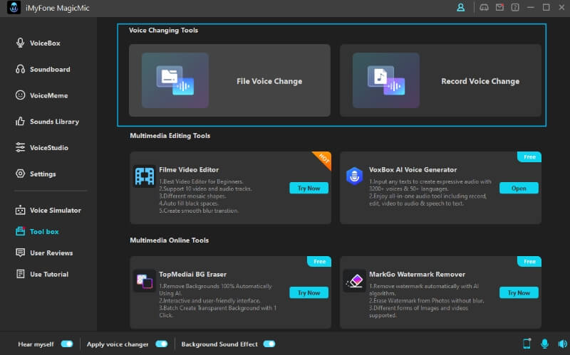This screenshot has width=570, height=355.
Task: Click the Multimedia Online Tools heading
Action: click(x=169, y=240)
